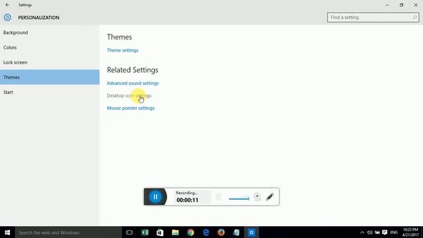Launch Microsoft Edge from the taskbar
This screenshot has width=423, height=238.
pos(206,232)
